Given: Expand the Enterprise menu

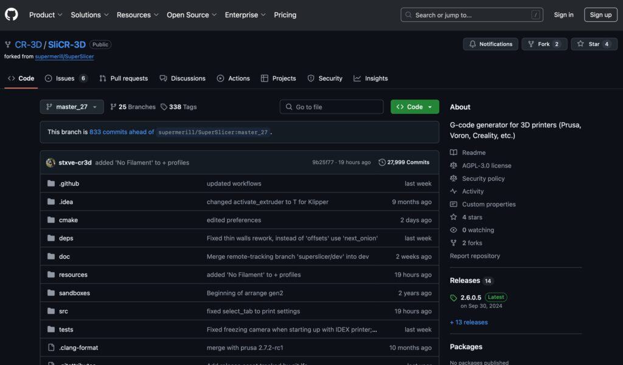Looking at the screenshot, I should pos(245,15).
